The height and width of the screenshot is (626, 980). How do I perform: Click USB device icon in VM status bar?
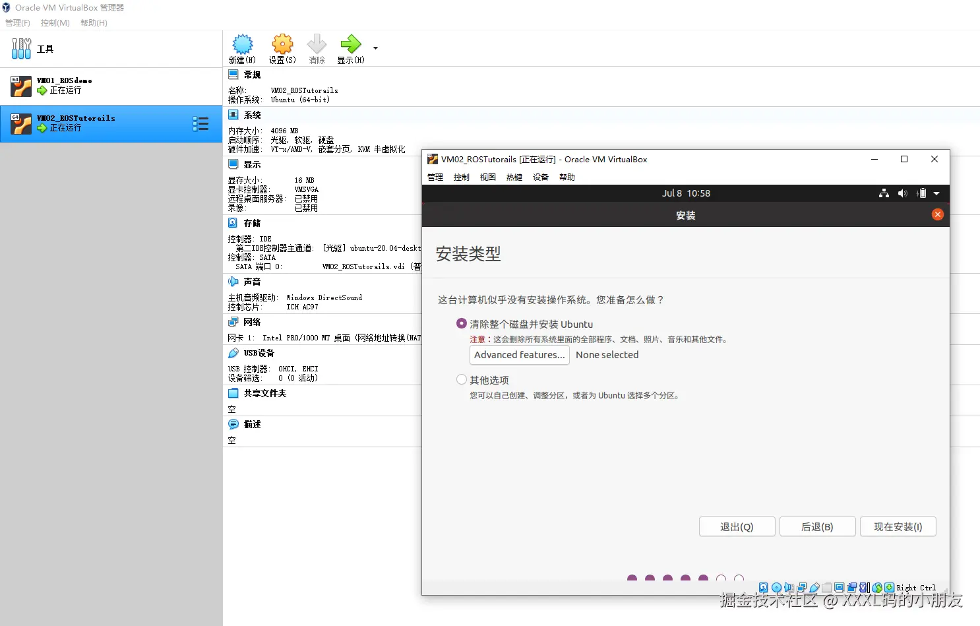point(814,587)
